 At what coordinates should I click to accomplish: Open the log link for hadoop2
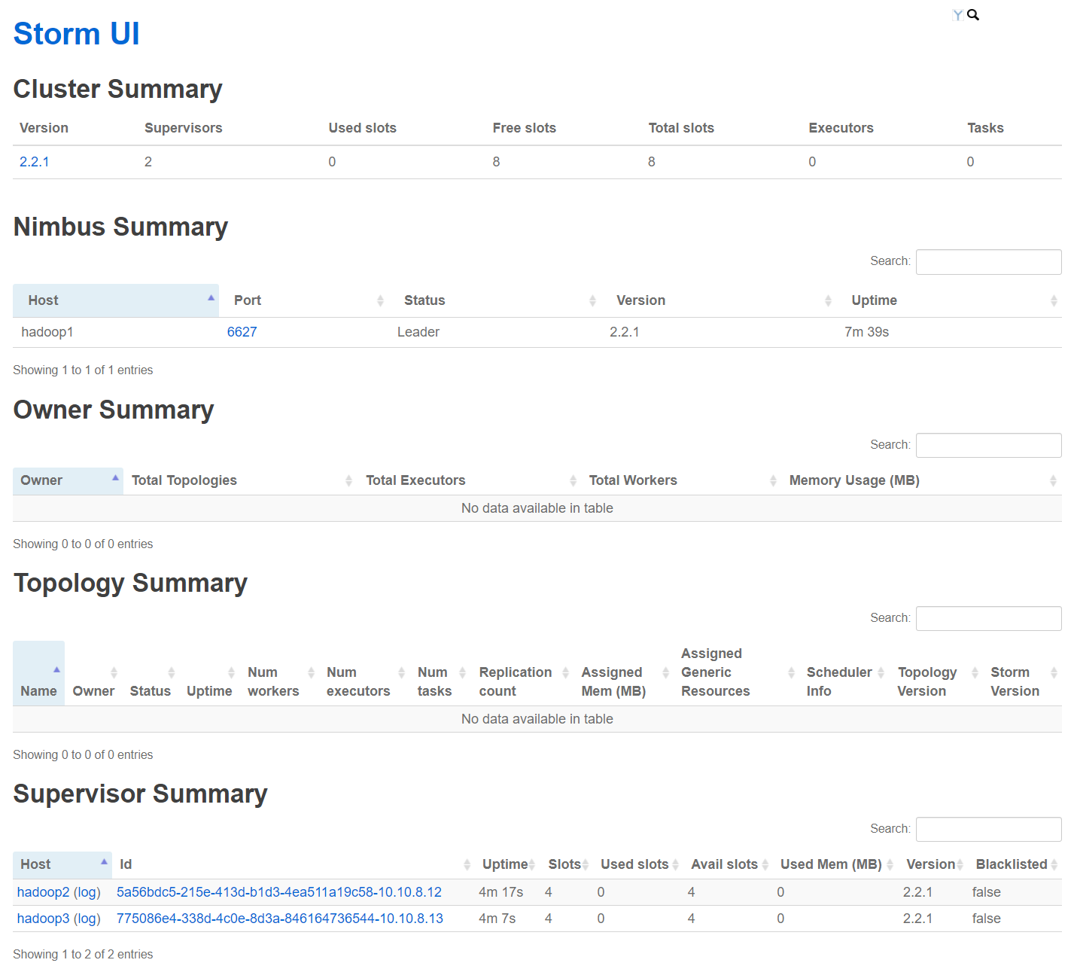pyautogui.click(x=87, y=892)
